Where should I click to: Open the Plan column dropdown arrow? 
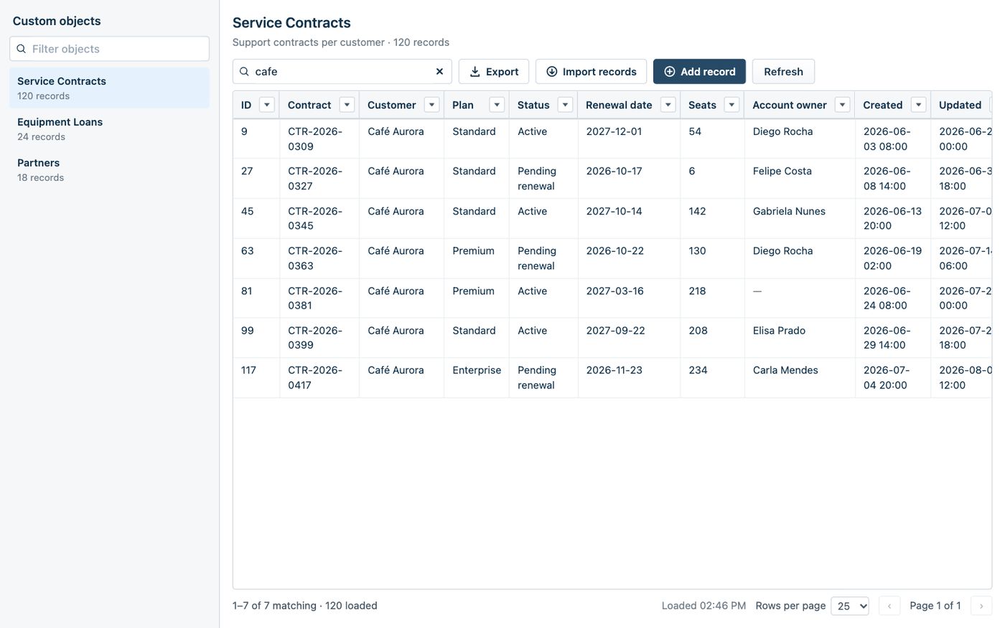pos(497,105)
